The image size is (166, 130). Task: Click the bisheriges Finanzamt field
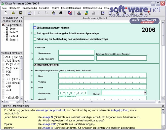[x=122, y=58]
